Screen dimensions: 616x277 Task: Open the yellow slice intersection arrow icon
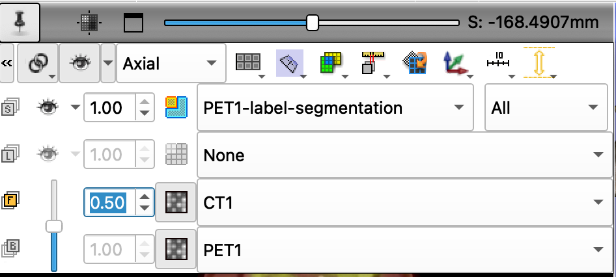[539, 62]
